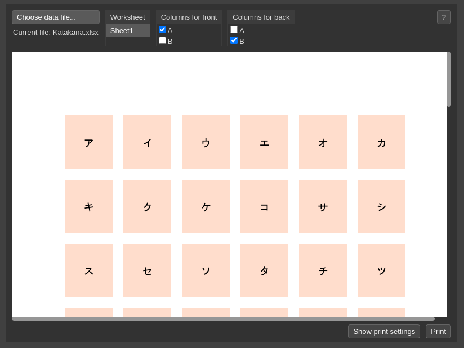Click the ア flashcard
Screen dimensions: 464x348
89,142
